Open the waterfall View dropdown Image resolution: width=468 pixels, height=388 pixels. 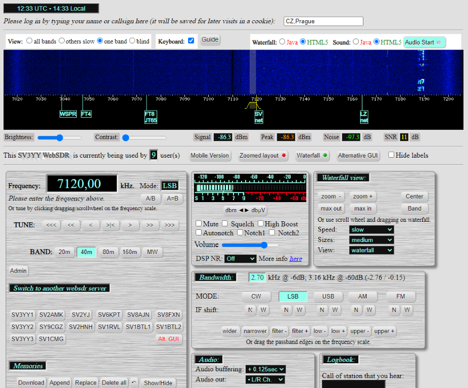coord(371,250)
